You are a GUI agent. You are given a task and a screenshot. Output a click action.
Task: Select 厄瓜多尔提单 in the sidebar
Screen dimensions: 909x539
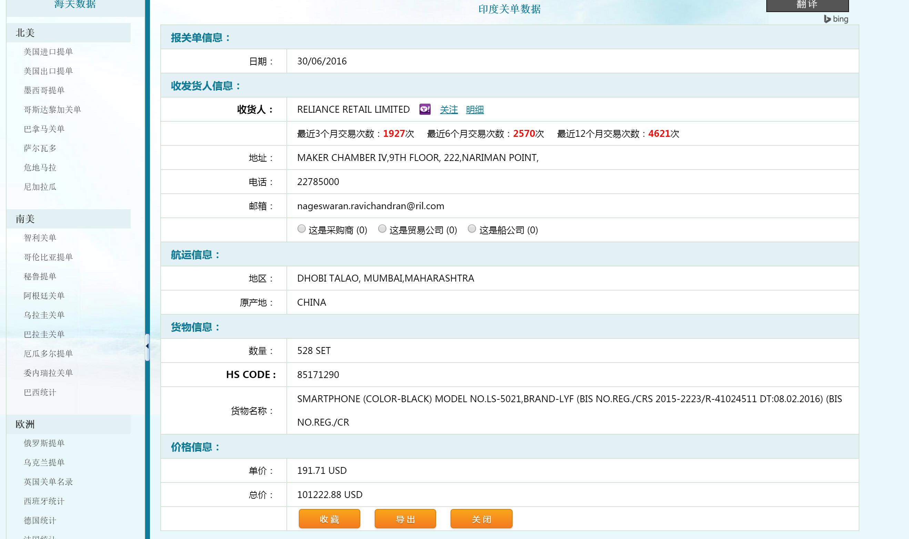pyautogui.click(x=48, y=353)
